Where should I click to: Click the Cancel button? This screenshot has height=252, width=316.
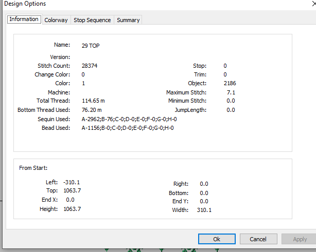click(x=258, y=239)
